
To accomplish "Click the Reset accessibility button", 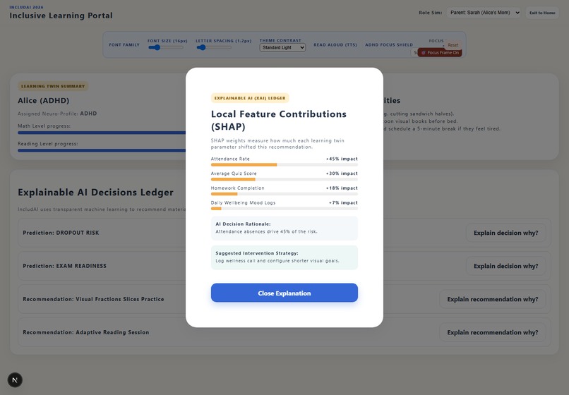I will [453, 45].
